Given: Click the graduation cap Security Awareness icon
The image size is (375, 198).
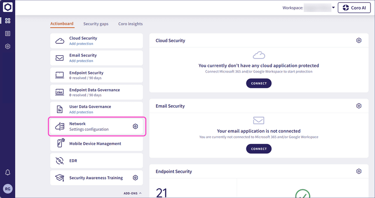Looking at the screenshot, I should click(x=60, y=178).
